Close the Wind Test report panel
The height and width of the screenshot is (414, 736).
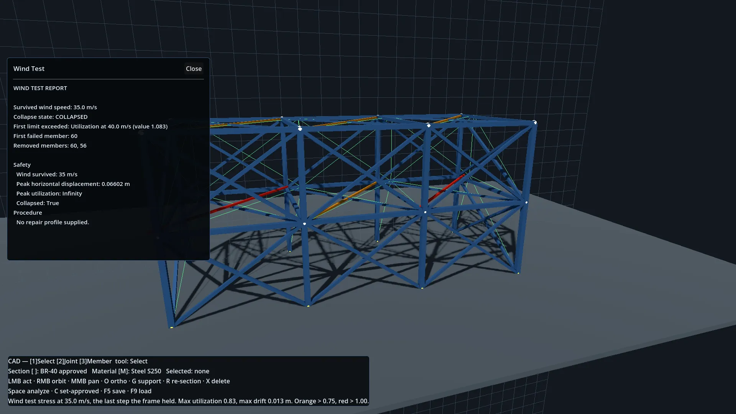pos(194,69)
